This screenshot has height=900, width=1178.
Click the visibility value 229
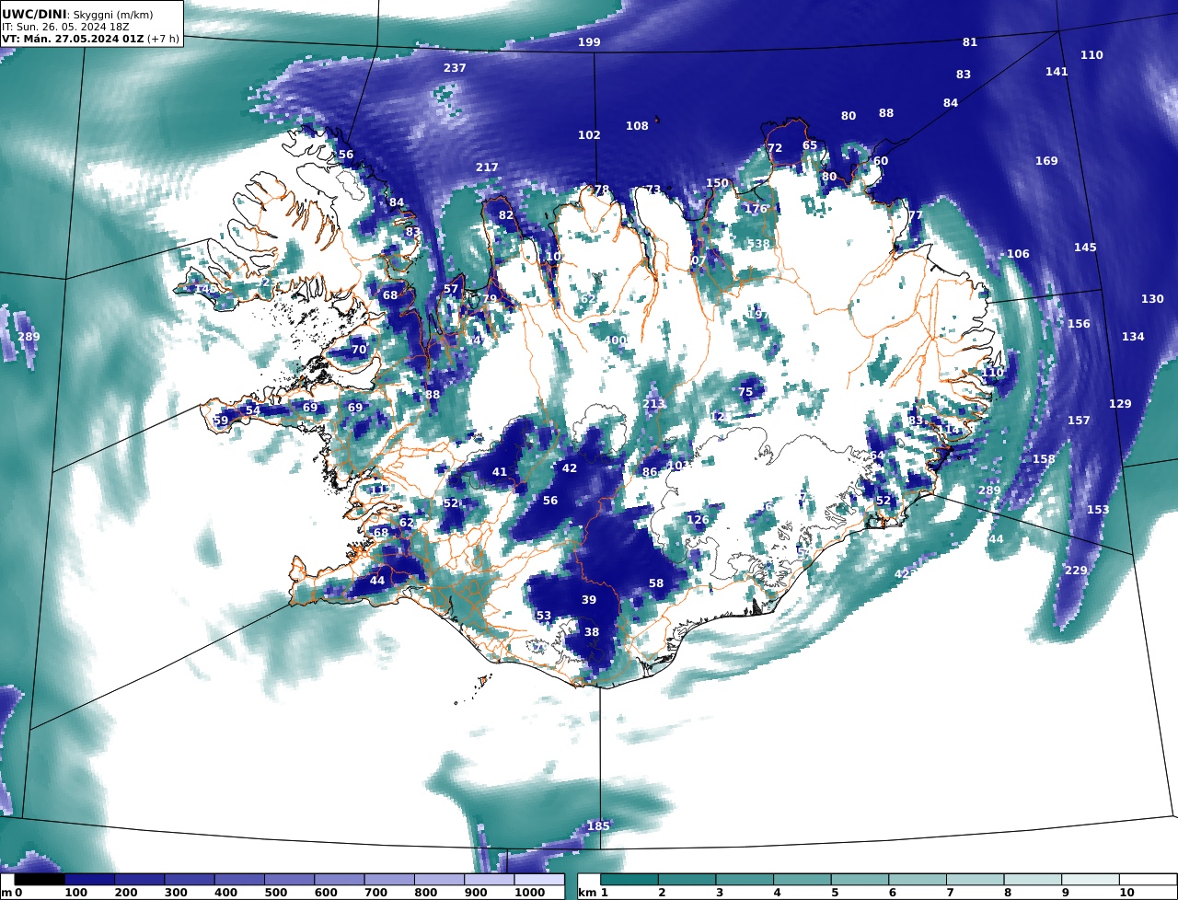(x=1076, y=571)
